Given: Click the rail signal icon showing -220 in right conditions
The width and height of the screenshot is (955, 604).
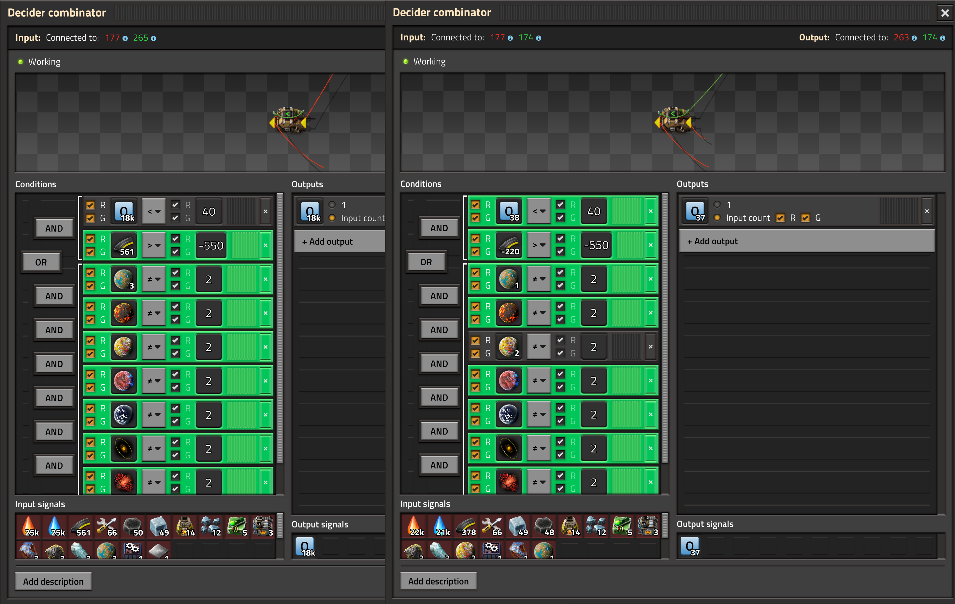Looking at the screenshot, I should 509,245.
